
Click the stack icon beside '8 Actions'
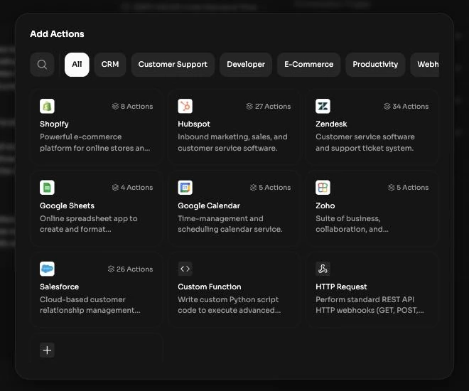(115, 106)
